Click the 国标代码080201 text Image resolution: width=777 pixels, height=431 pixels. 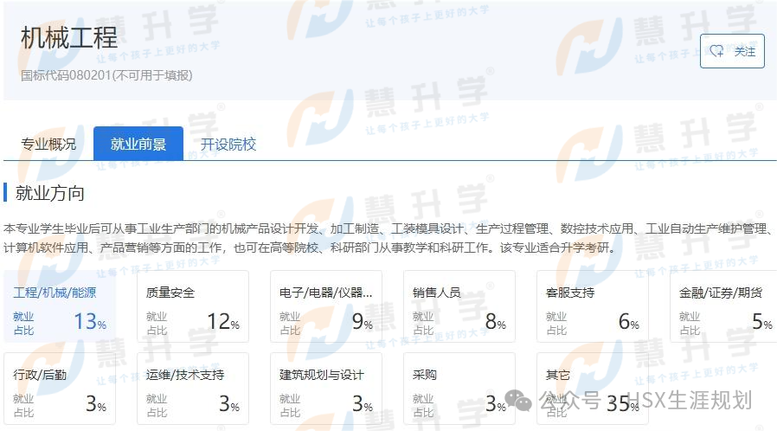106,75
